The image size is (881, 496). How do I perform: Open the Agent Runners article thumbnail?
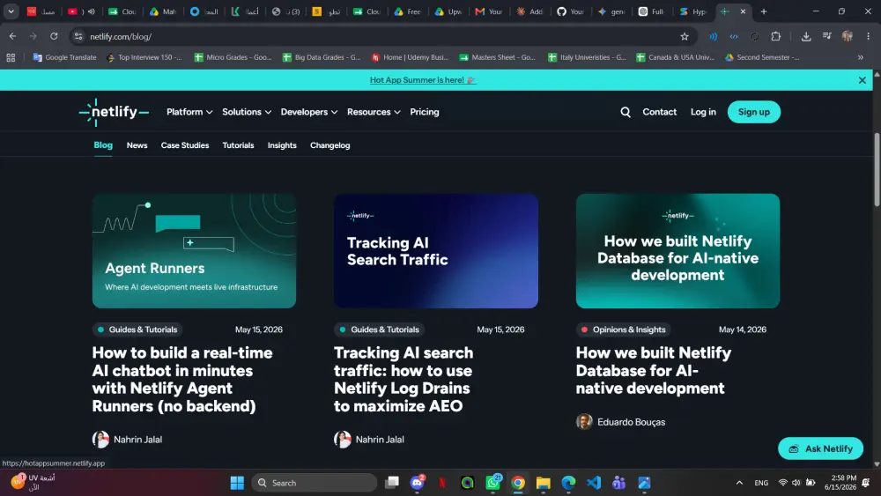coord(194,251)
